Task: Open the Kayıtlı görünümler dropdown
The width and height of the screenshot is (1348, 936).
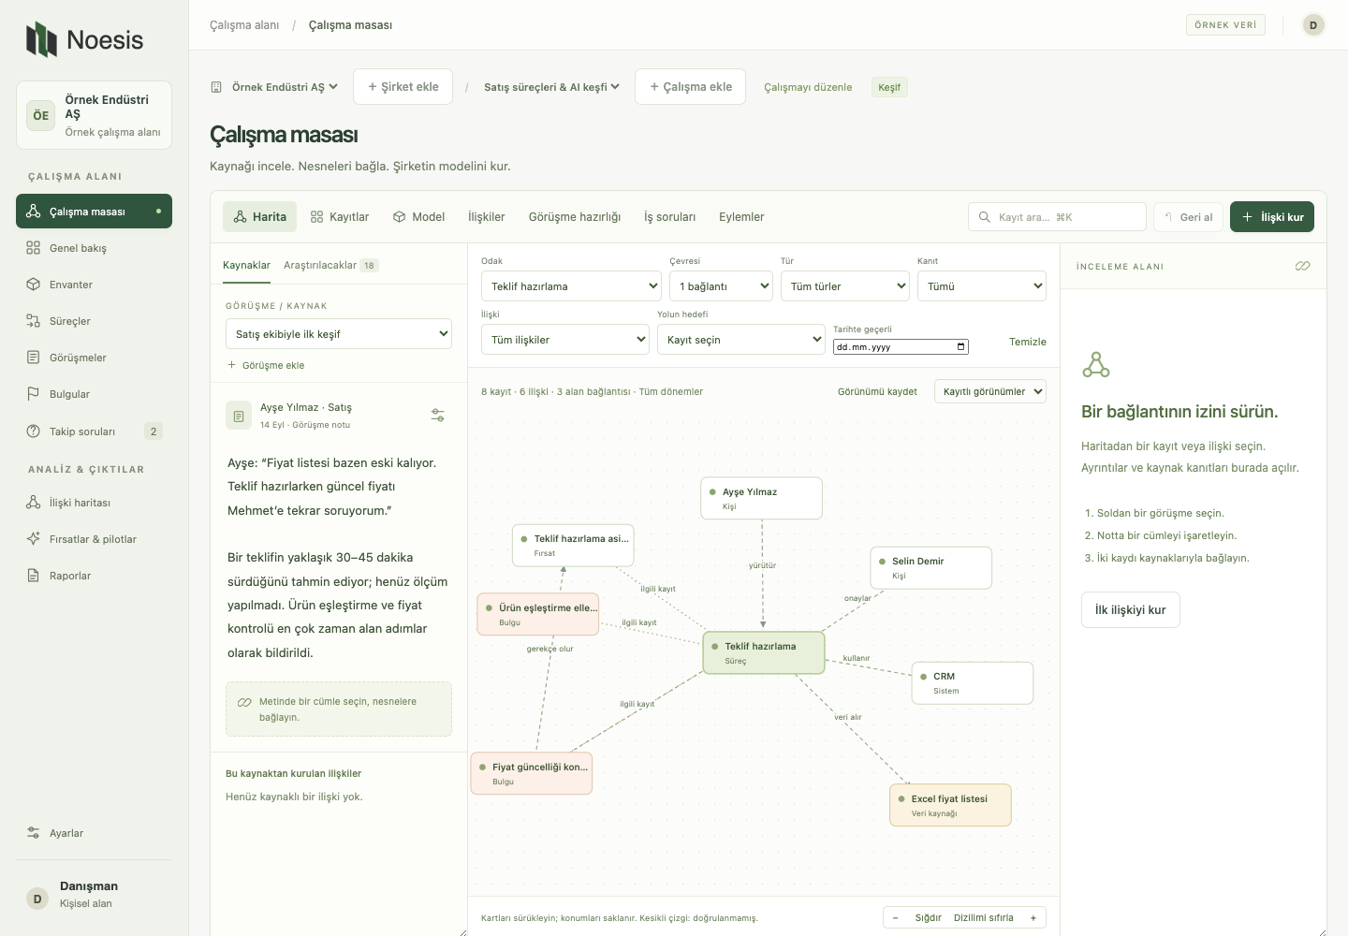Action: click(990, 392)
